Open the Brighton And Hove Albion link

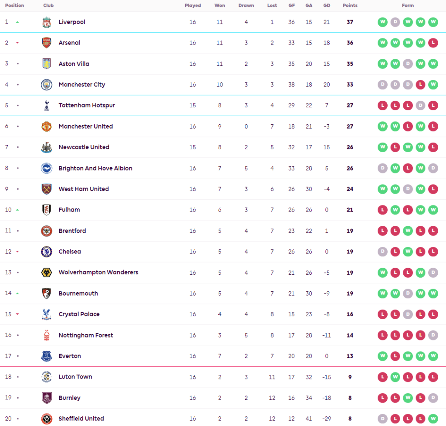[95, 168]
